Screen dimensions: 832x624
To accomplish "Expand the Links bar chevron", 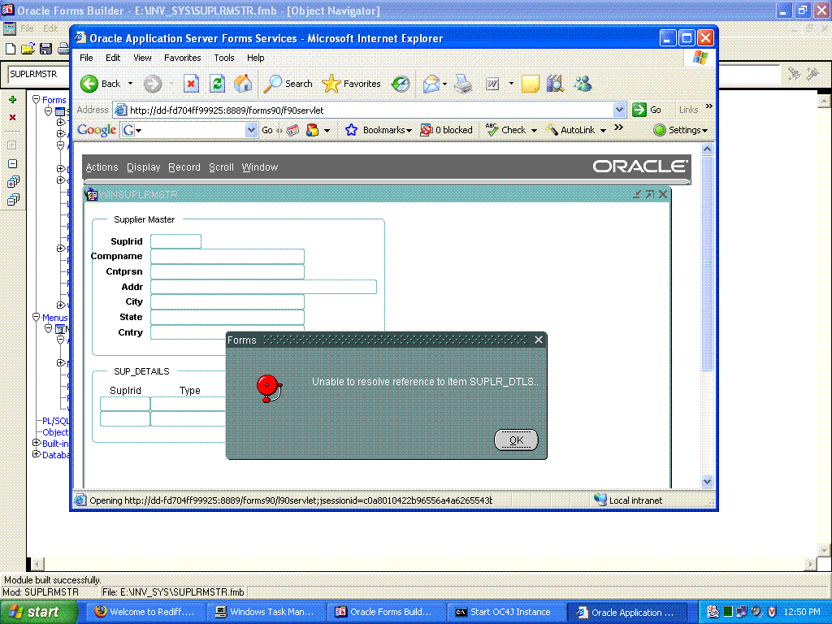I will pos(708,106).
